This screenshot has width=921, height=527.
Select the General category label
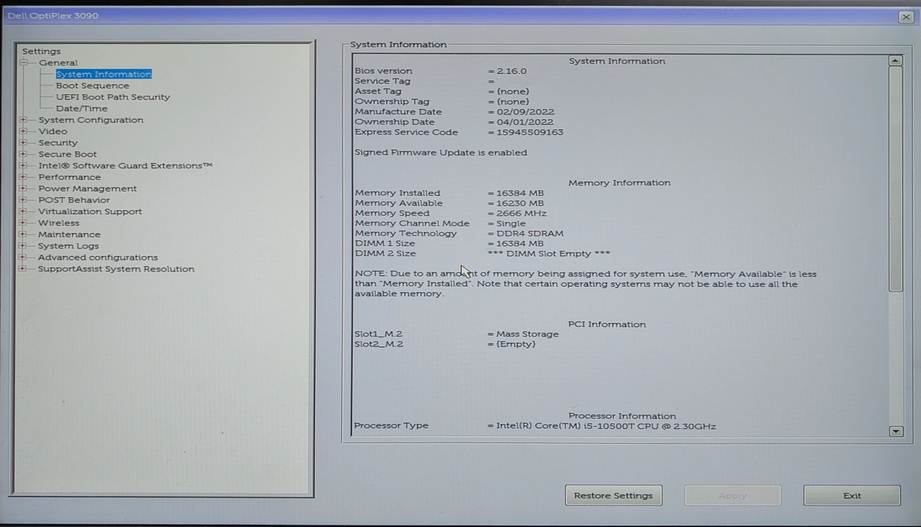pyautogui.click(x=58, y=63)
